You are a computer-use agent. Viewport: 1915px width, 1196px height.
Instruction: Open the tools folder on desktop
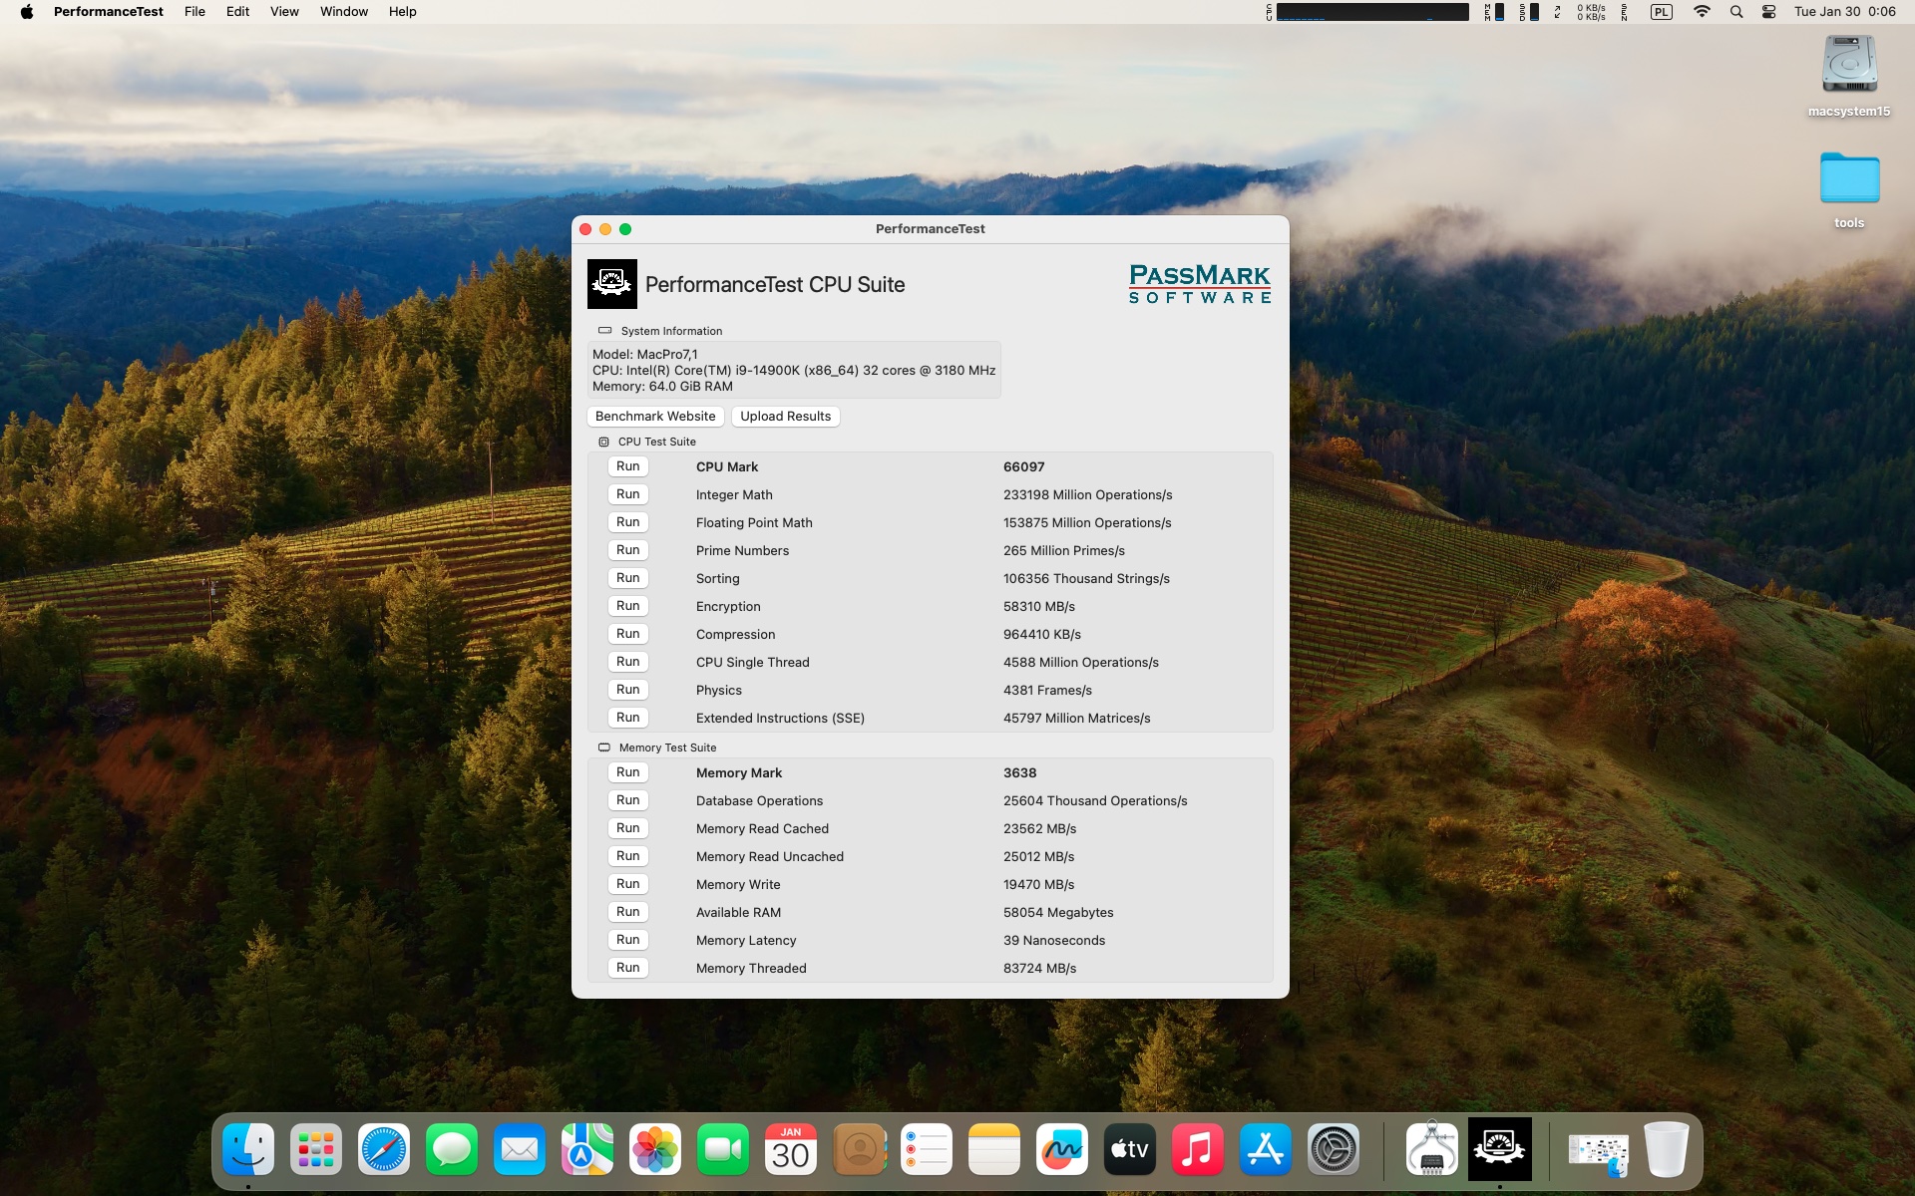click(x=1848, y=180)
